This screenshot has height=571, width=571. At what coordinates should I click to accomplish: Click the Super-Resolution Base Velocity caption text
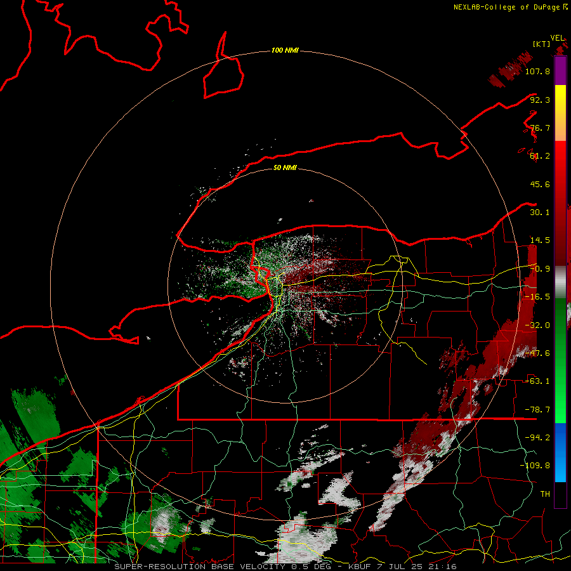[285, 567]
